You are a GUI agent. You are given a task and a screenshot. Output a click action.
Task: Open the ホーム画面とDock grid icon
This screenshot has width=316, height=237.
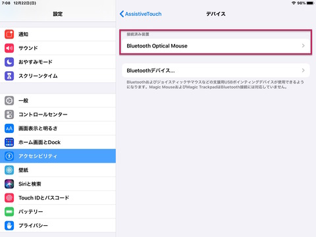pyautogui.click(x=9, y=142)
